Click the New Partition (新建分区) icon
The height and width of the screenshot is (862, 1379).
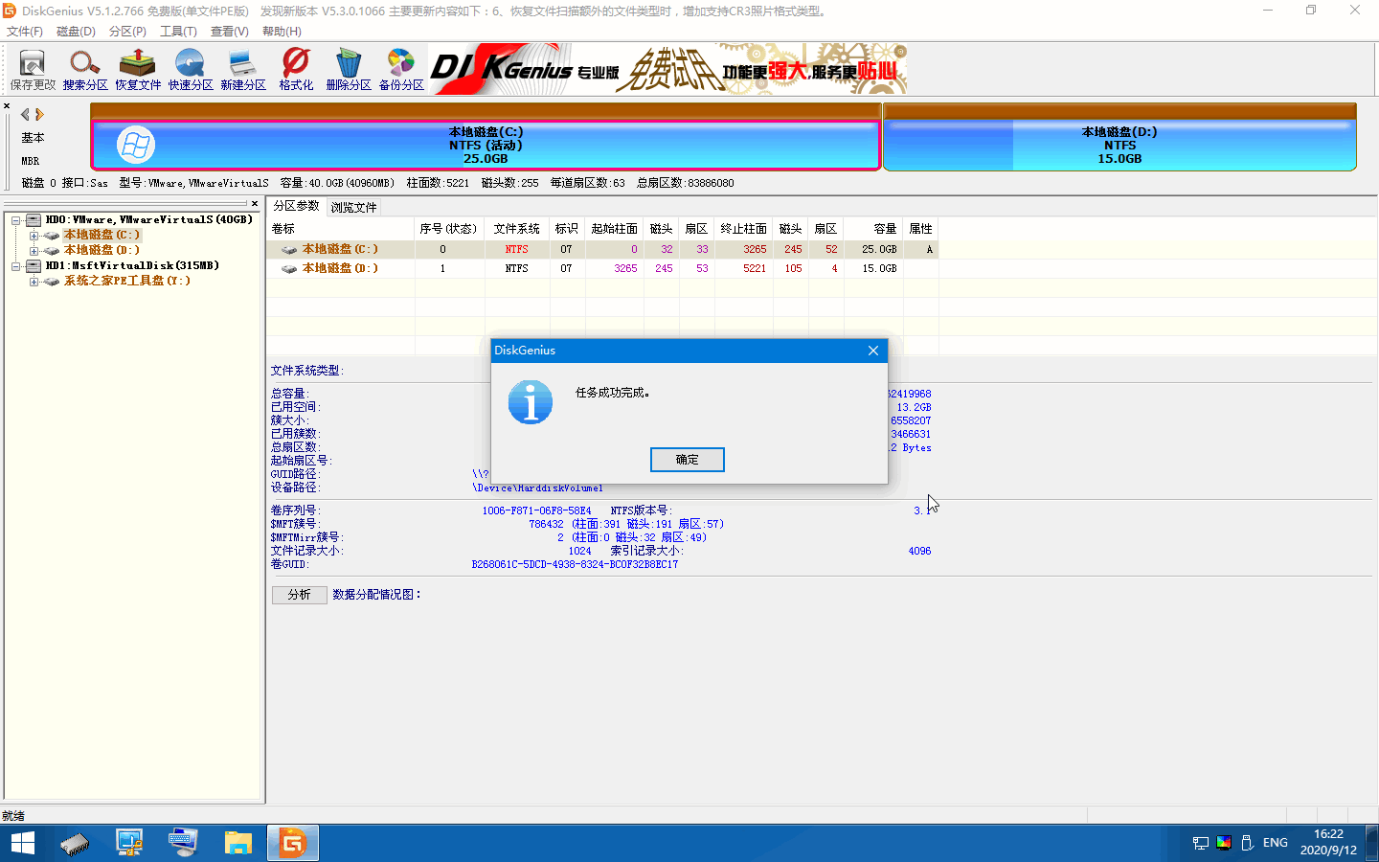(243, 69)
